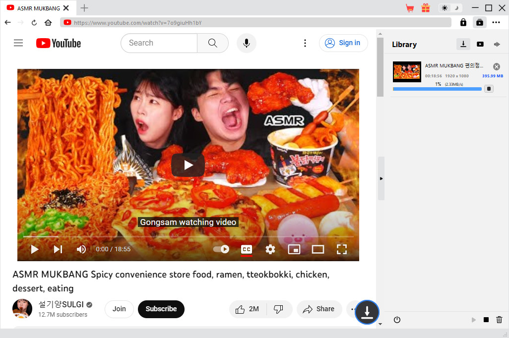
Task: Open the gift box icon
Action: click(426, 8)
